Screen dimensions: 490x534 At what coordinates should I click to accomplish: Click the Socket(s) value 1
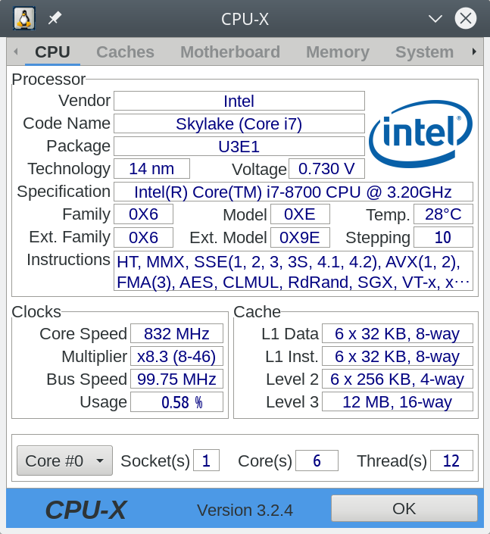click(206, 461)
